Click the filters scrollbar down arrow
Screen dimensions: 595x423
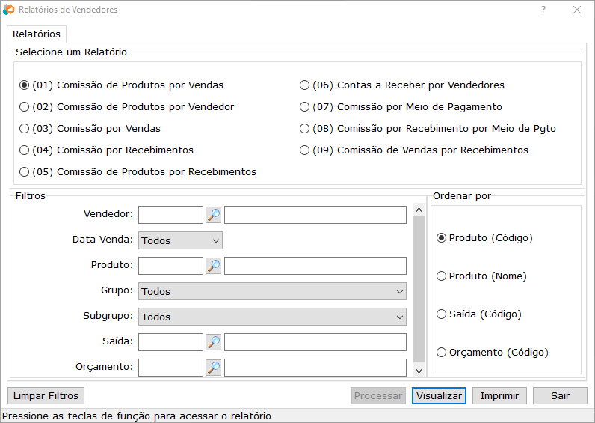pos(419,371)
